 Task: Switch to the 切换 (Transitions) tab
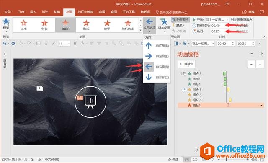point(57,12)
